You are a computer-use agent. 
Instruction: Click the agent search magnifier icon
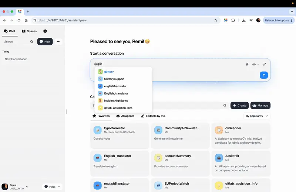(x=225, y=106)
